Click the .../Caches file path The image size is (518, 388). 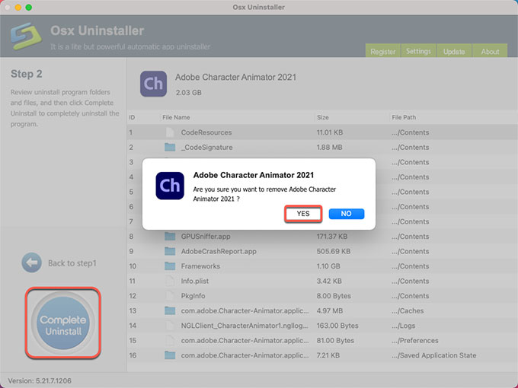click(x=408, y=310)
